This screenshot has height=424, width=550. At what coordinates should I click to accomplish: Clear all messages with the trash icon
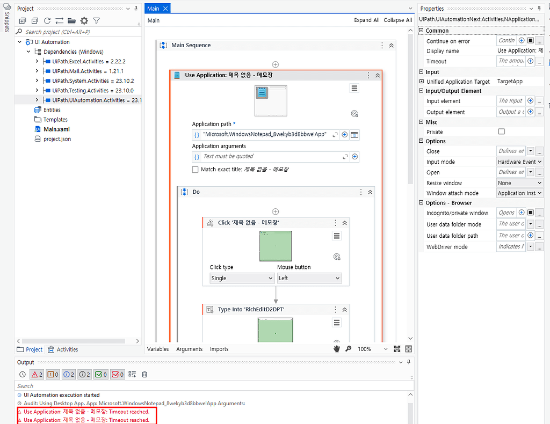(x=144, y=374)
